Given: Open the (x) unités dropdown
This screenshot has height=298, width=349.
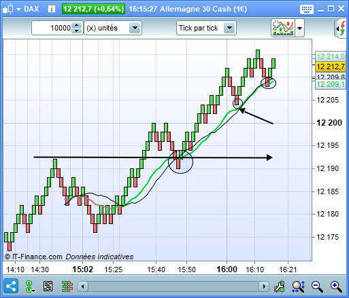Looking at the screenshot, I should point(113,28).
